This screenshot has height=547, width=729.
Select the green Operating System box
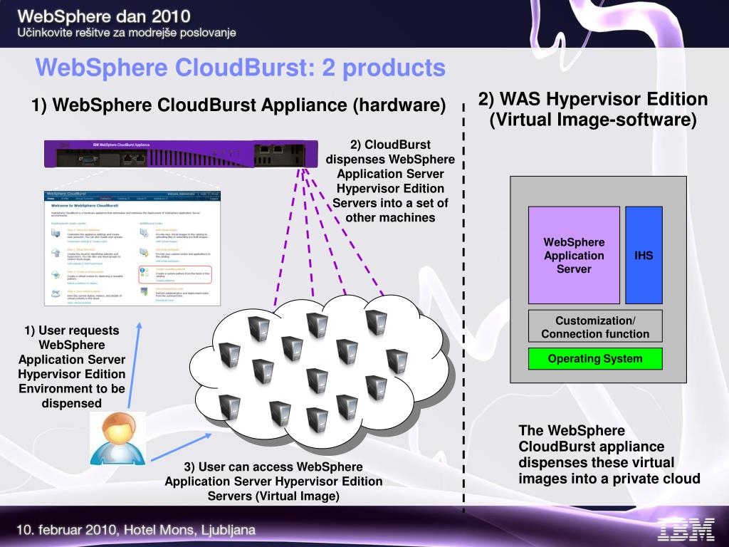(x=595, y=359)
